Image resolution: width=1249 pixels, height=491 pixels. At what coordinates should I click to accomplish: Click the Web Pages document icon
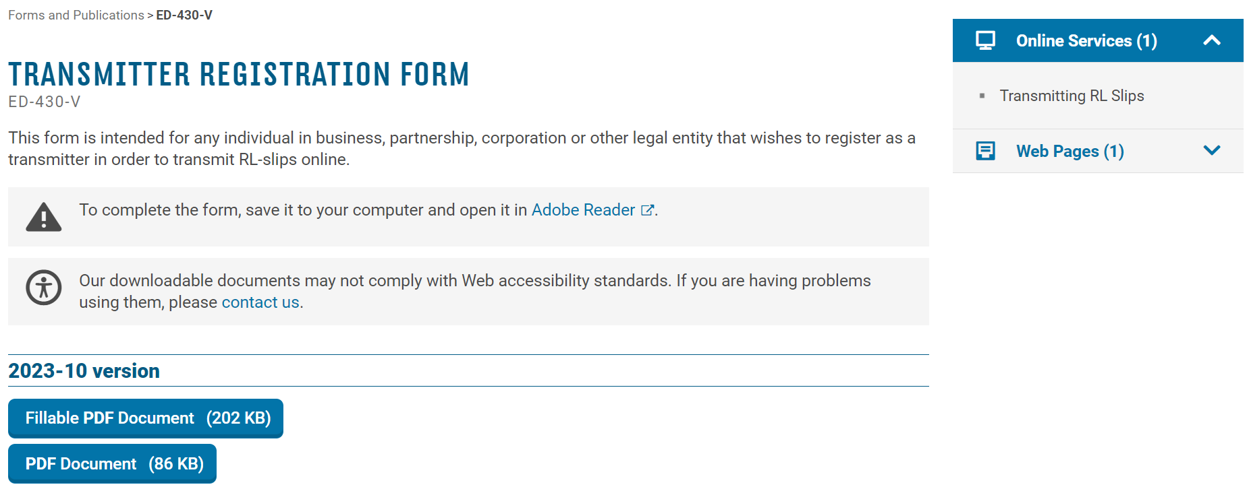pos(985,151)
